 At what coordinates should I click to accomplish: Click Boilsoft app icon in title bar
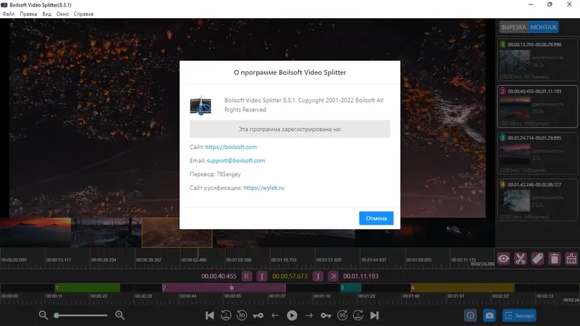pyautogui.click(x=4, y=5)
